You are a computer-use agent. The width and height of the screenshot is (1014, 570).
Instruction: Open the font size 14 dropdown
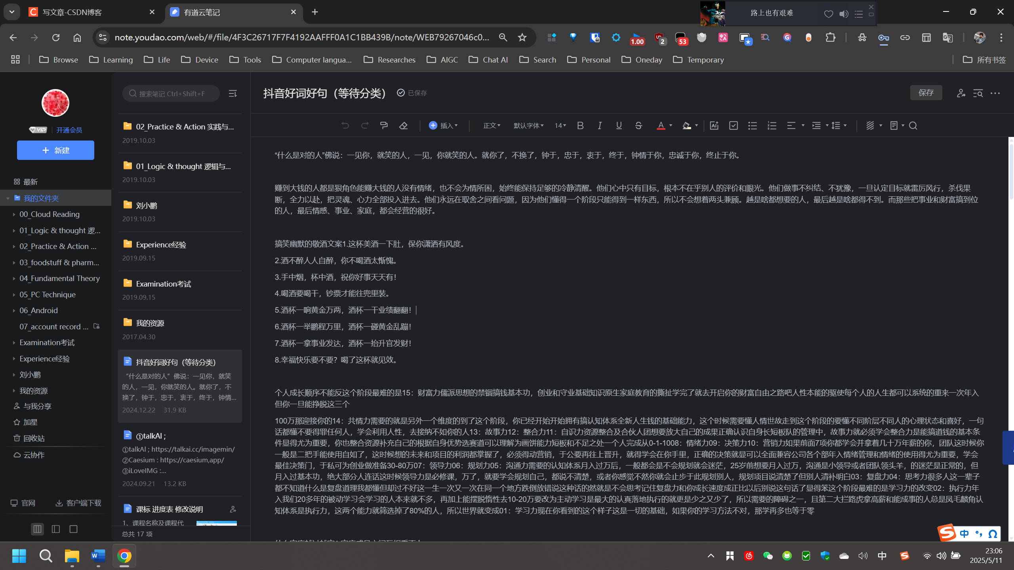560,125
